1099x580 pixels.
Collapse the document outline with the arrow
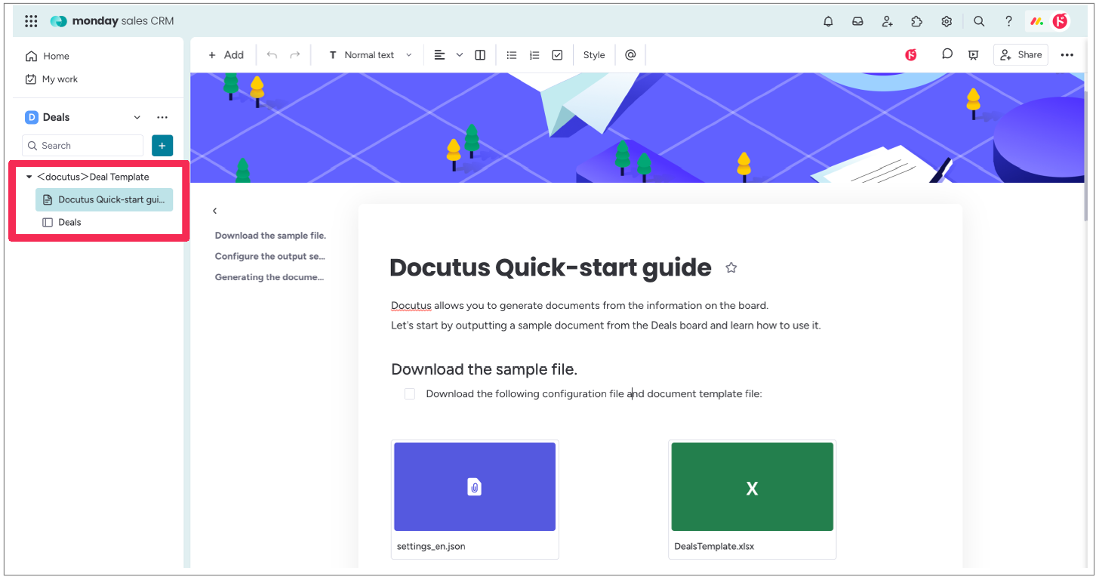click(215, 211)
